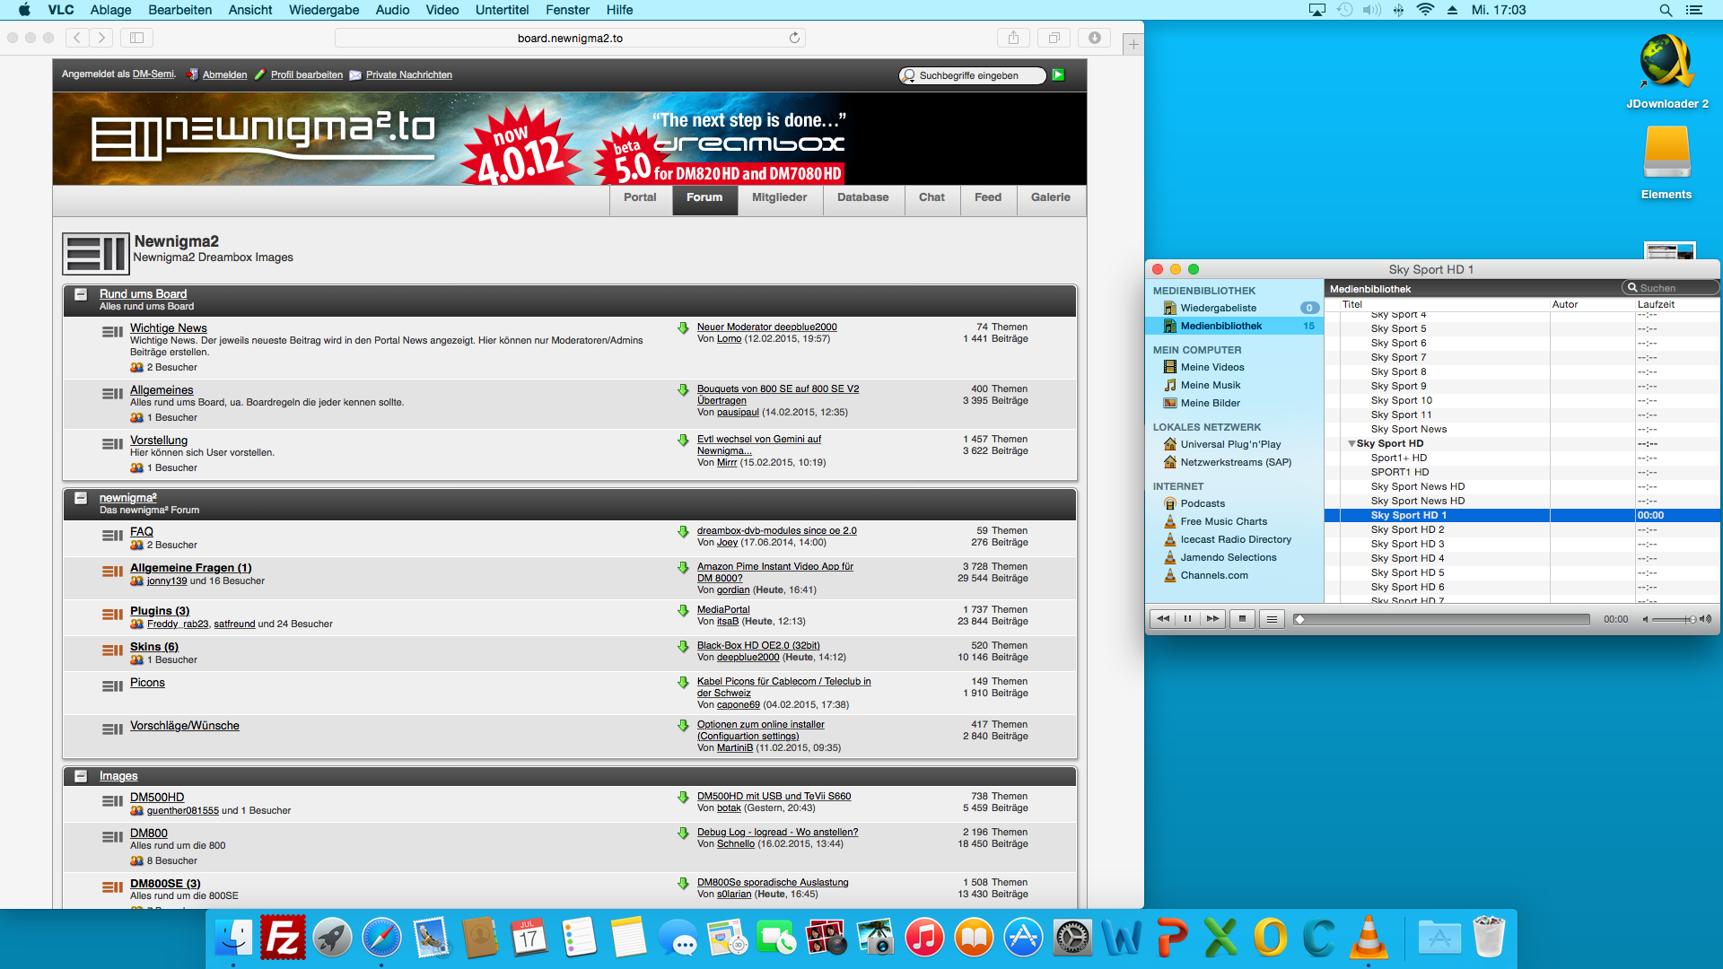Collapse the Sky Sport HD group
This screenshot has height=969, width=1723.
click(1351, 444)
